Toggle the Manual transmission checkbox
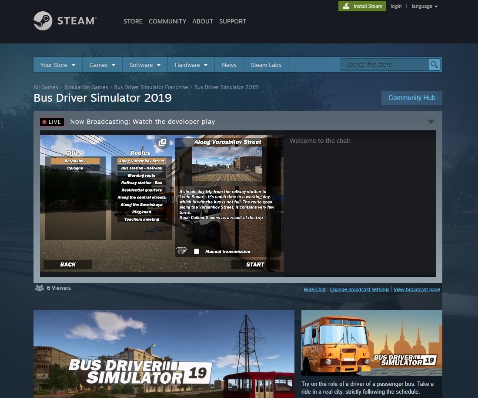 197,251
